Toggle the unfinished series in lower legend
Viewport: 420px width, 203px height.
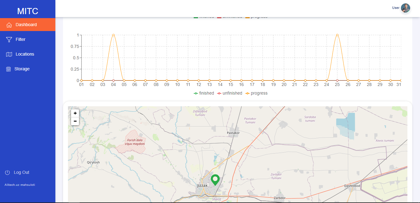(229, 93)
